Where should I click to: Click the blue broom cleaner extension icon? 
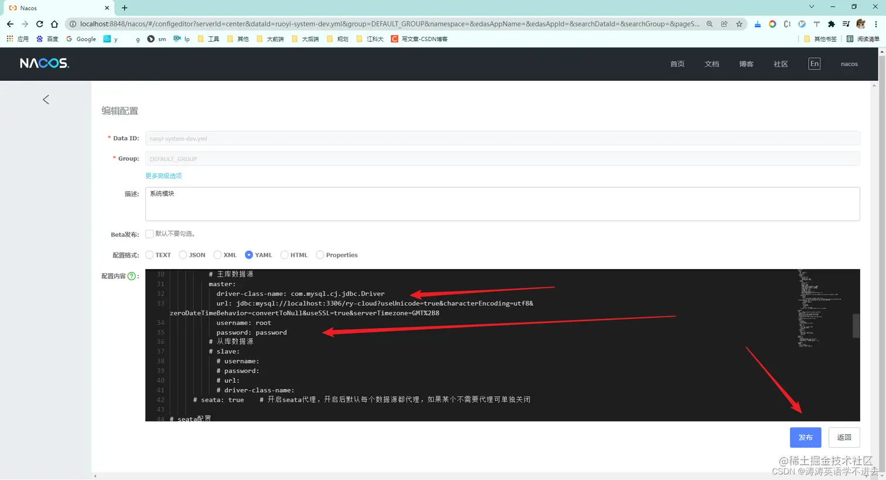(758, 24)
